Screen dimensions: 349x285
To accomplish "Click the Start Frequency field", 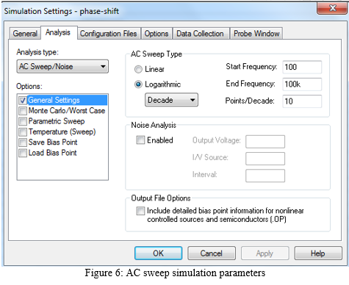I will (302, 67).
